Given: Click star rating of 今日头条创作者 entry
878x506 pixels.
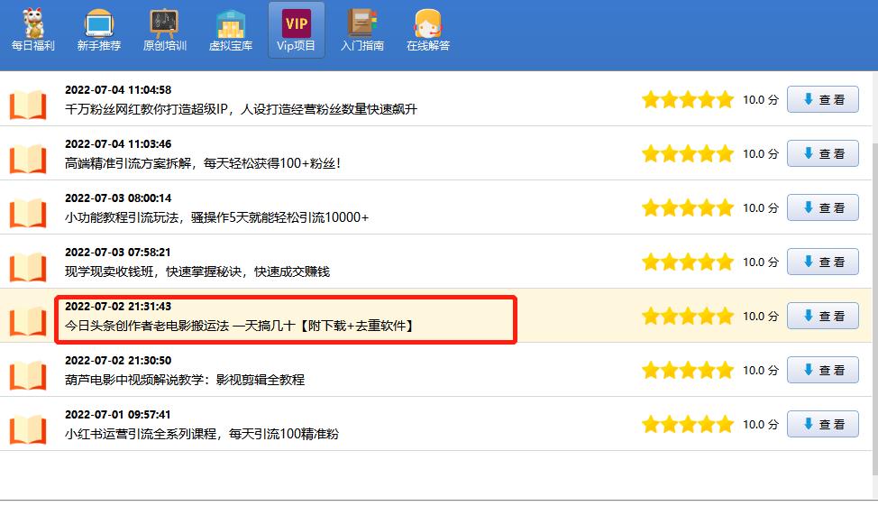Looking at the screenshot, I should (x=688, y=316).
